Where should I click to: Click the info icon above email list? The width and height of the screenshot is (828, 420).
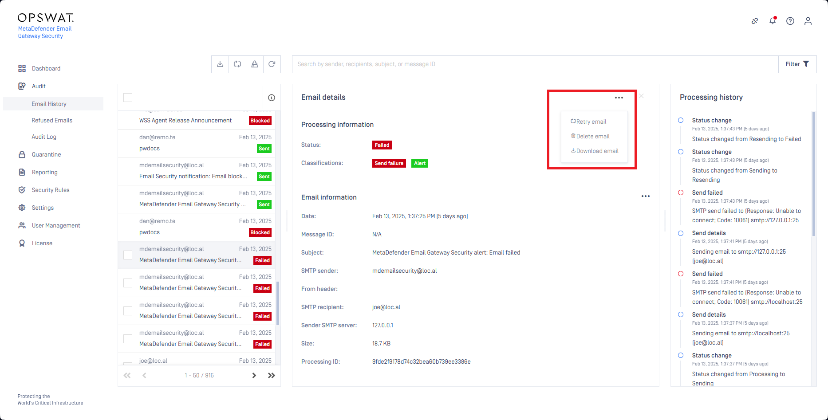272,98
